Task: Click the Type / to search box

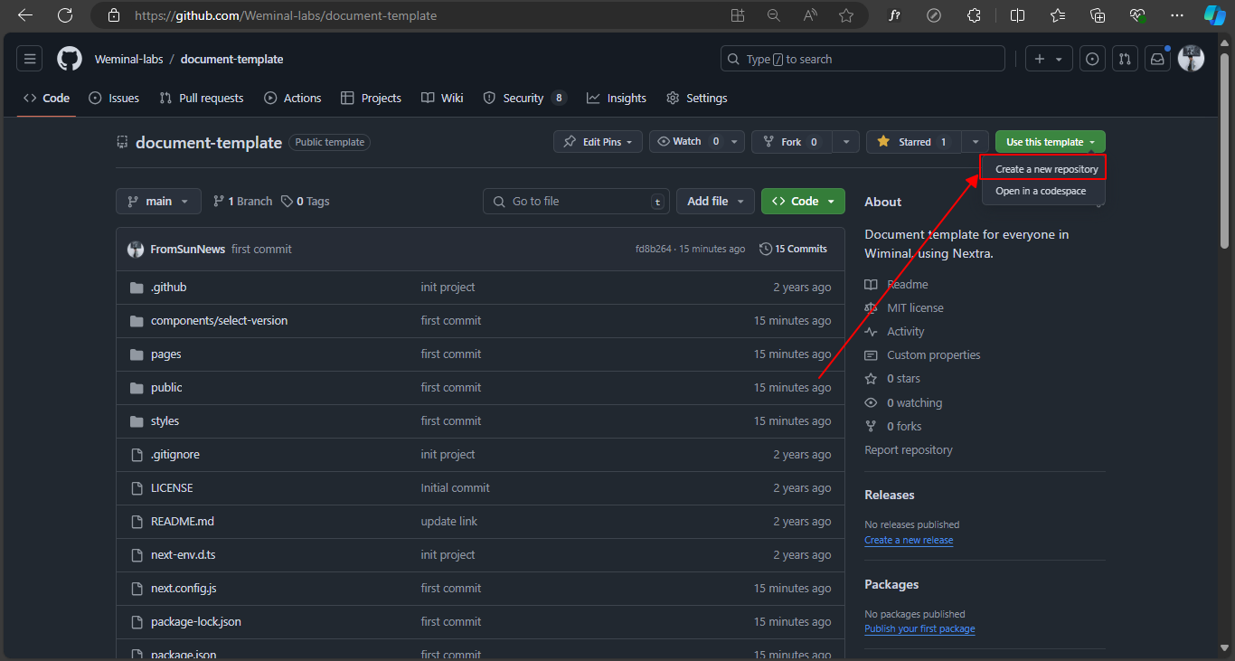Action: pyautogui.click(x=863, y=59)
